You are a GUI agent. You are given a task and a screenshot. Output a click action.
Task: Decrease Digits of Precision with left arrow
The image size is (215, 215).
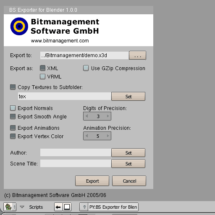coord(87,116)
